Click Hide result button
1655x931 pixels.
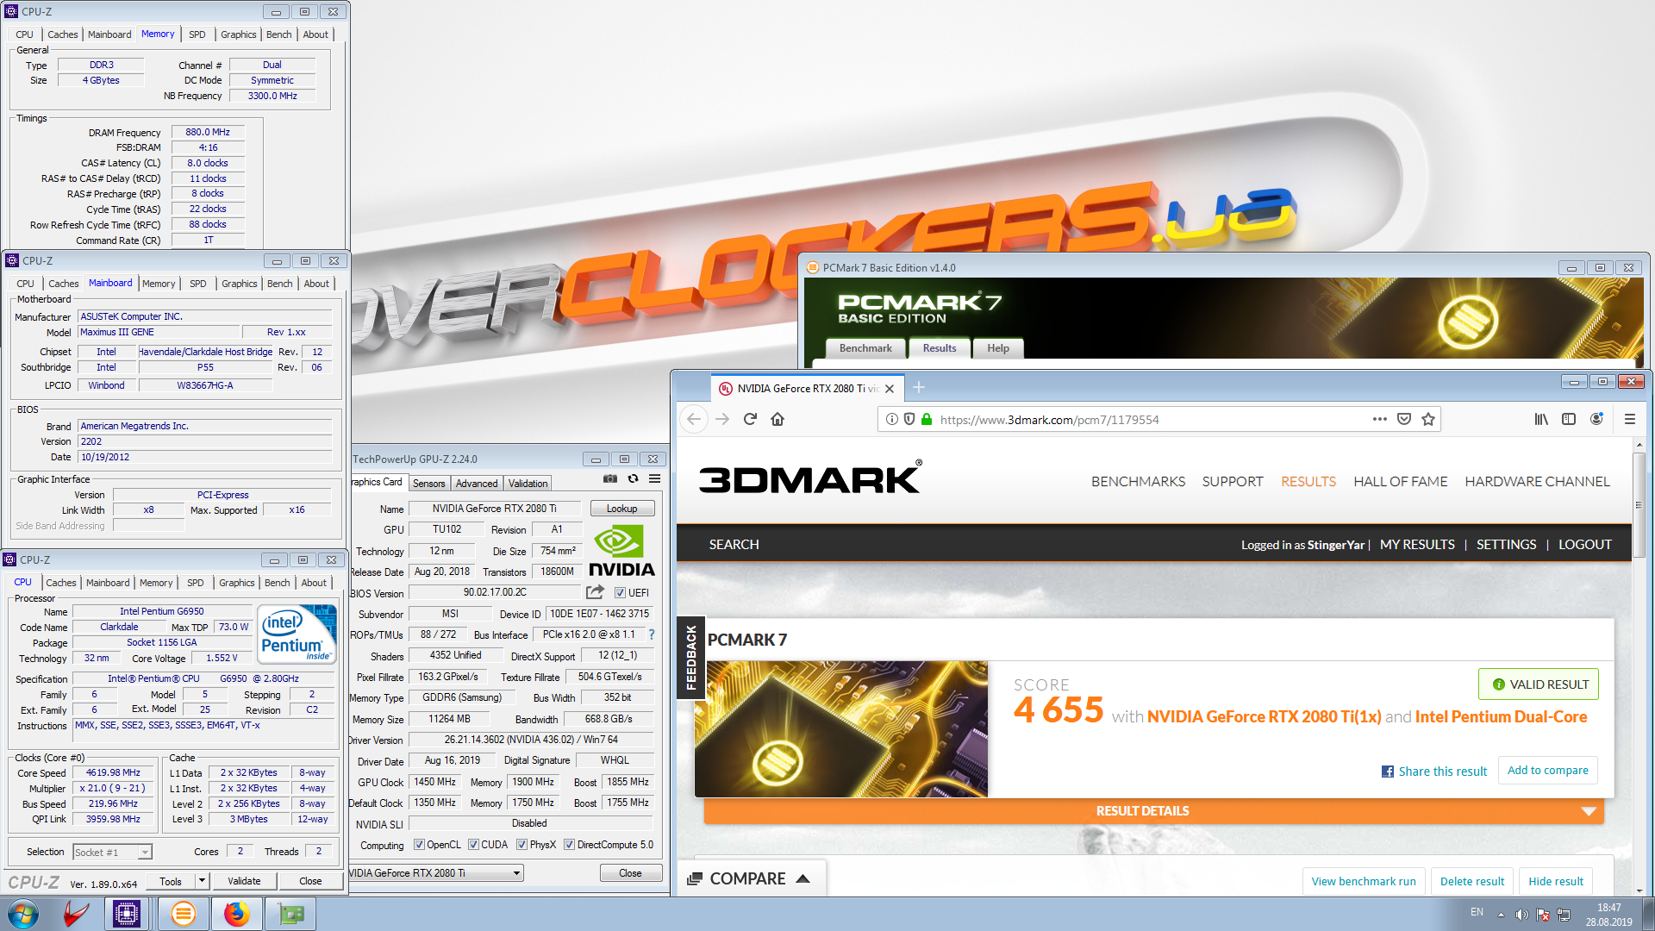(x=1556, y=881)
